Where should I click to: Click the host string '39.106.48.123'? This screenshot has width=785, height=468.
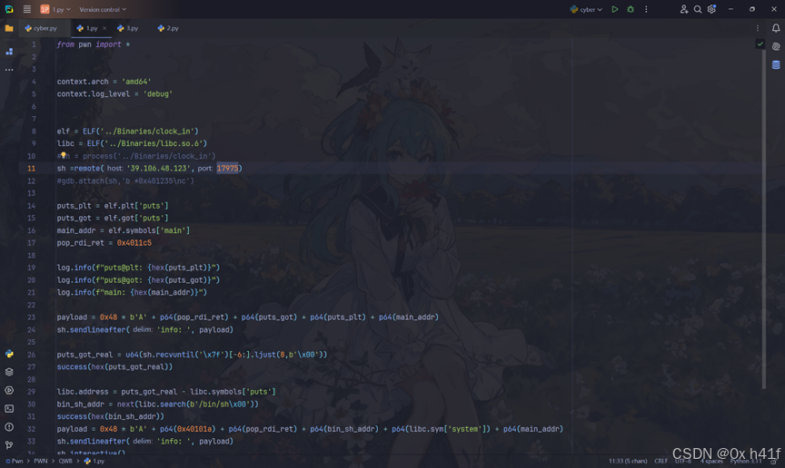coord(160,168)
